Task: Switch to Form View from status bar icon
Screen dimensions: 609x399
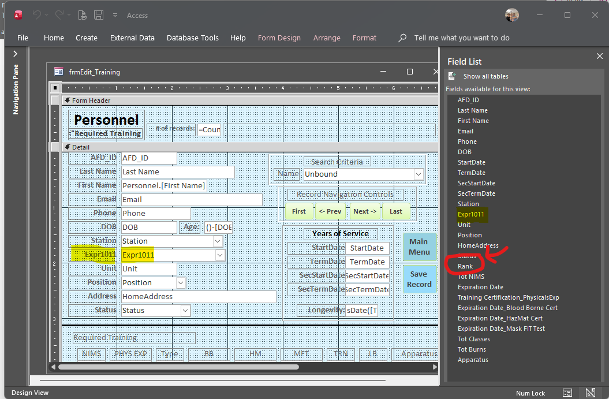Action: (567, 393)
